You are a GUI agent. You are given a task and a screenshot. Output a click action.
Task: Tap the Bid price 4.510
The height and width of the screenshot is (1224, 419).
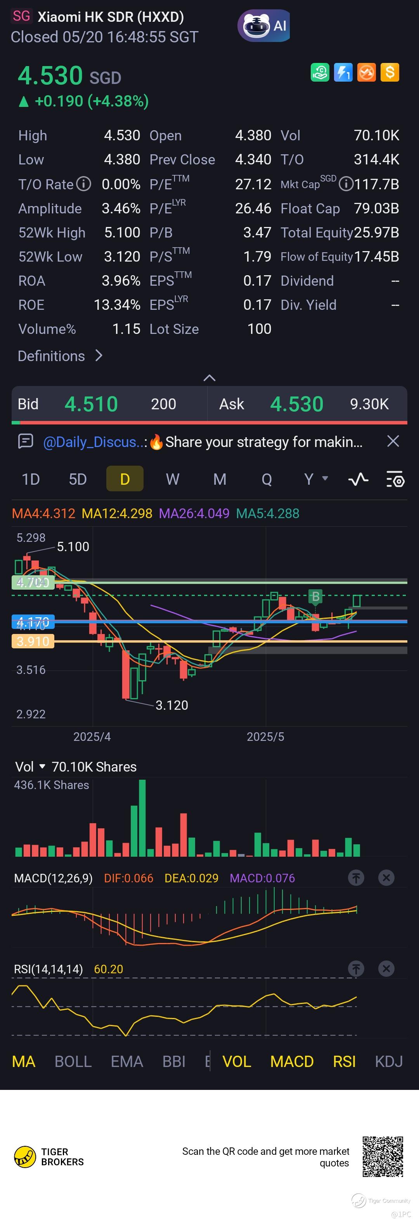tap(91, 404)
